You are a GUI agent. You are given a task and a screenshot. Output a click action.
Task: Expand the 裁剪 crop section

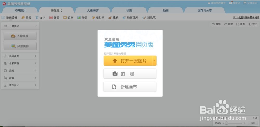click(x=20, y=78)
